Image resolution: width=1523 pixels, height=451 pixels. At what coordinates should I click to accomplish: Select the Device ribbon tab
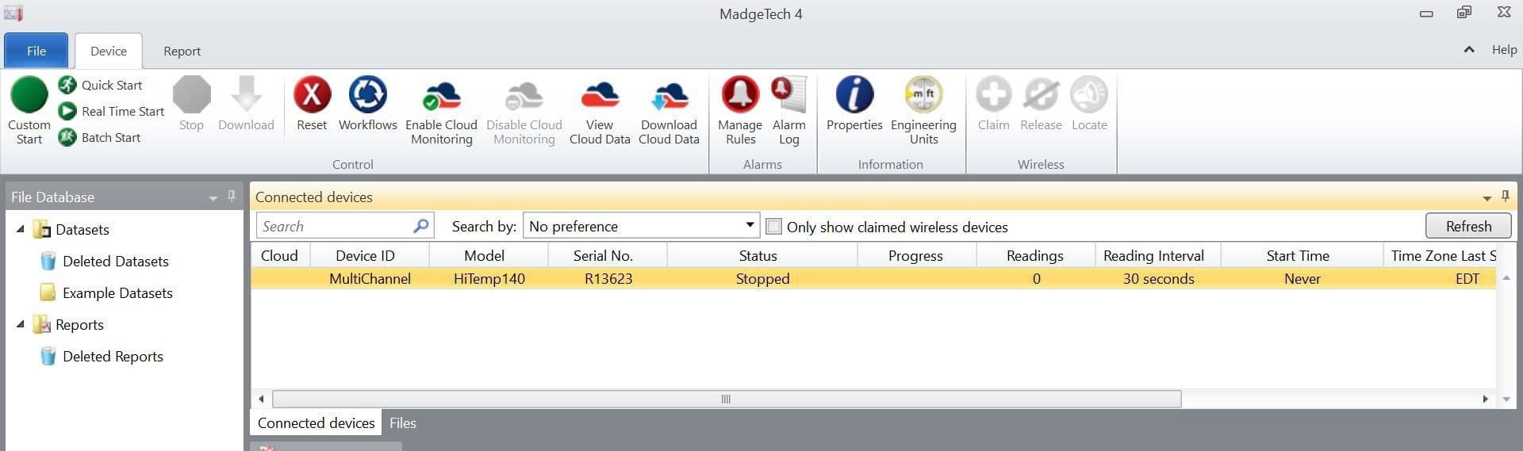(x=109, y=51)
